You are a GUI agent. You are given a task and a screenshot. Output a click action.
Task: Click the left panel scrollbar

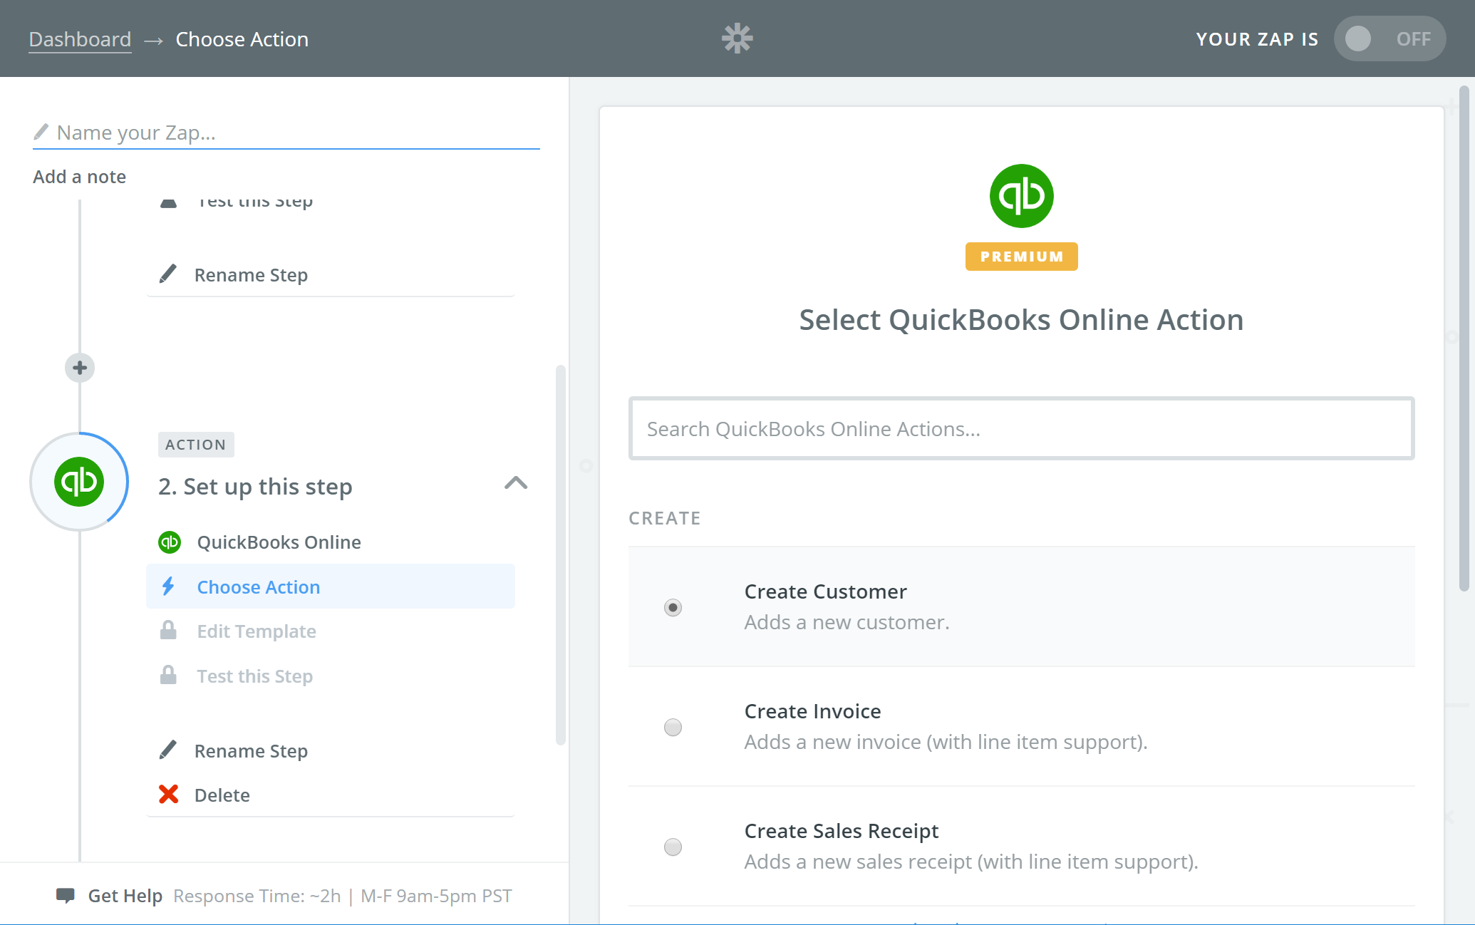click(x=560, y=556)
